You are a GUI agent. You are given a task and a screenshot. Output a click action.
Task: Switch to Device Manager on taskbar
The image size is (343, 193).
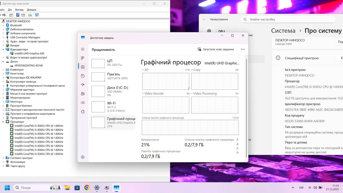click(x=107, y=188)
